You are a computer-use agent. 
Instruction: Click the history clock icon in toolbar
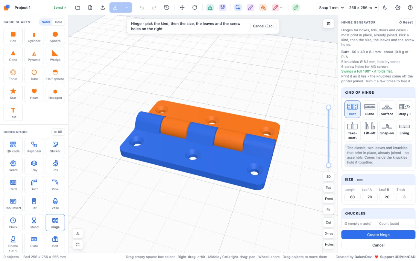[167, 8]
